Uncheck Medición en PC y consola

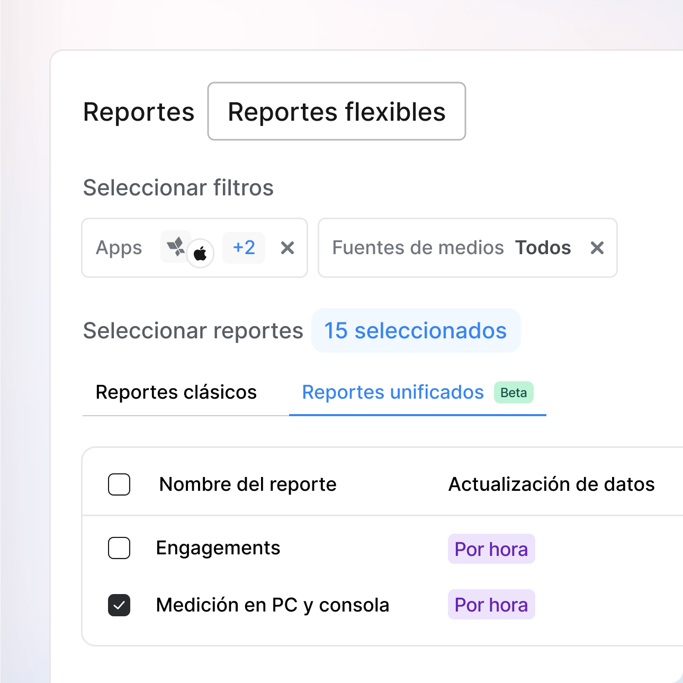click(119, 605)
